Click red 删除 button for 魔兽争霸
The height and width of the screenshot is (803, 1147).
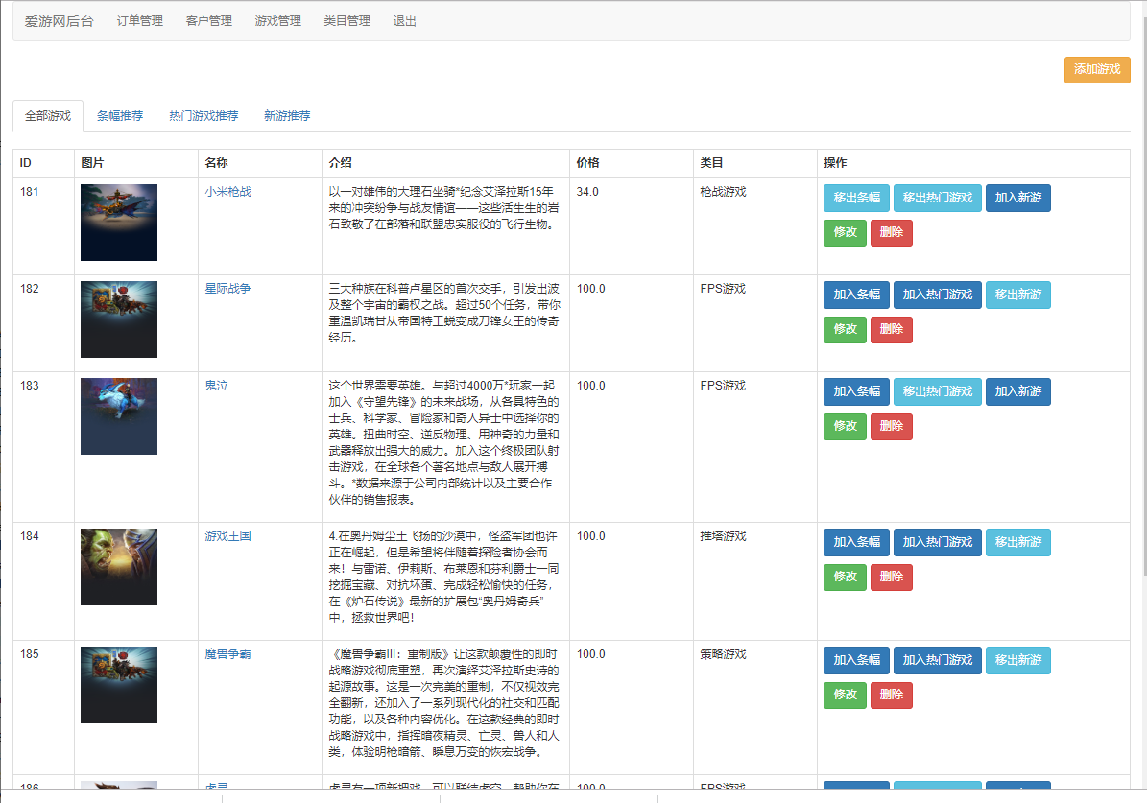click(891, 695)
